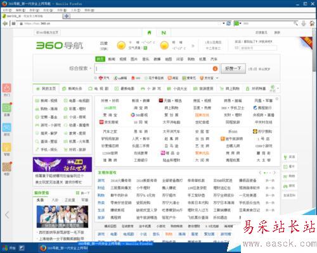Close the site grid with the small round button
This screenshot has height=253, width=317.
point(277,99)
